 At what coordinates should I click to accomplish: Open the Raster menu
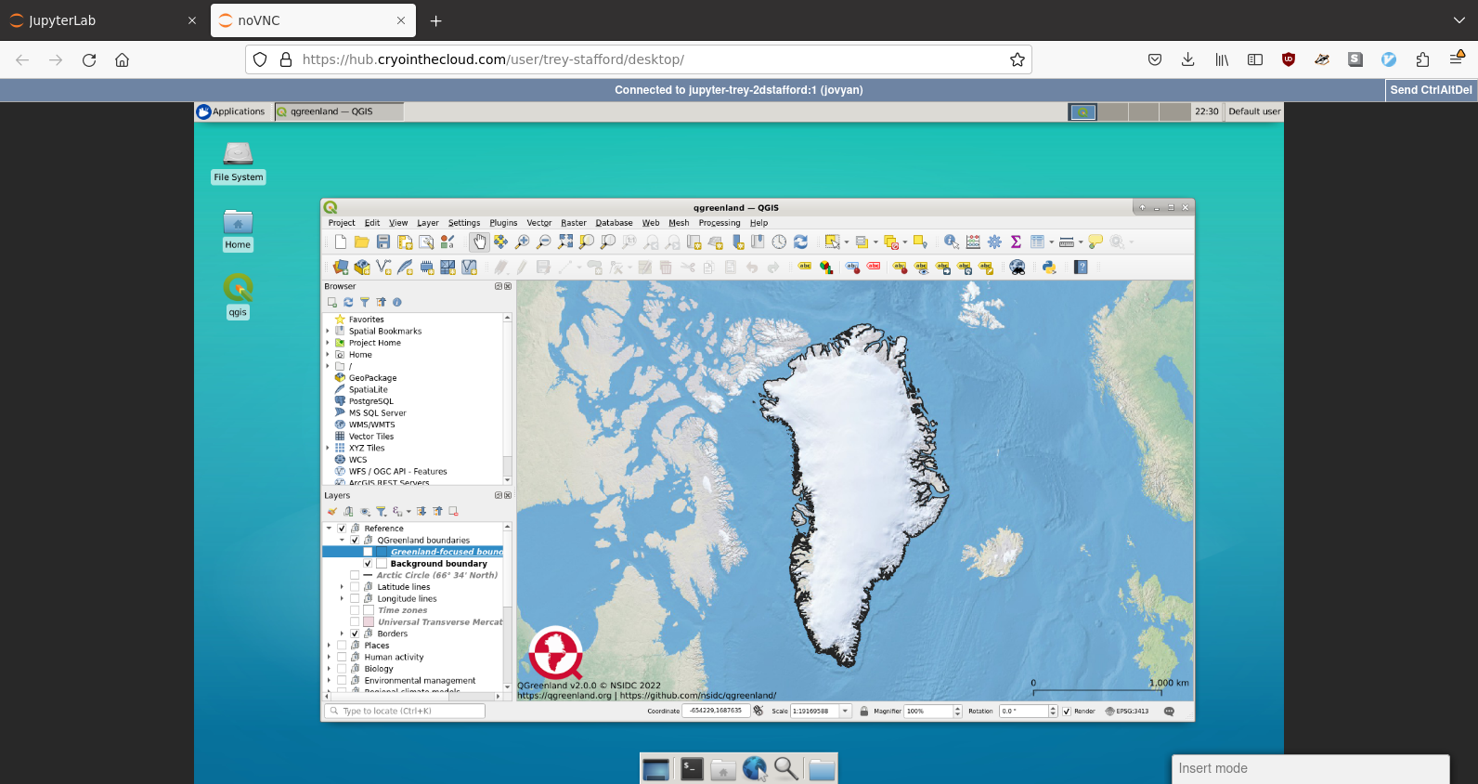click(x=573, y=223)
